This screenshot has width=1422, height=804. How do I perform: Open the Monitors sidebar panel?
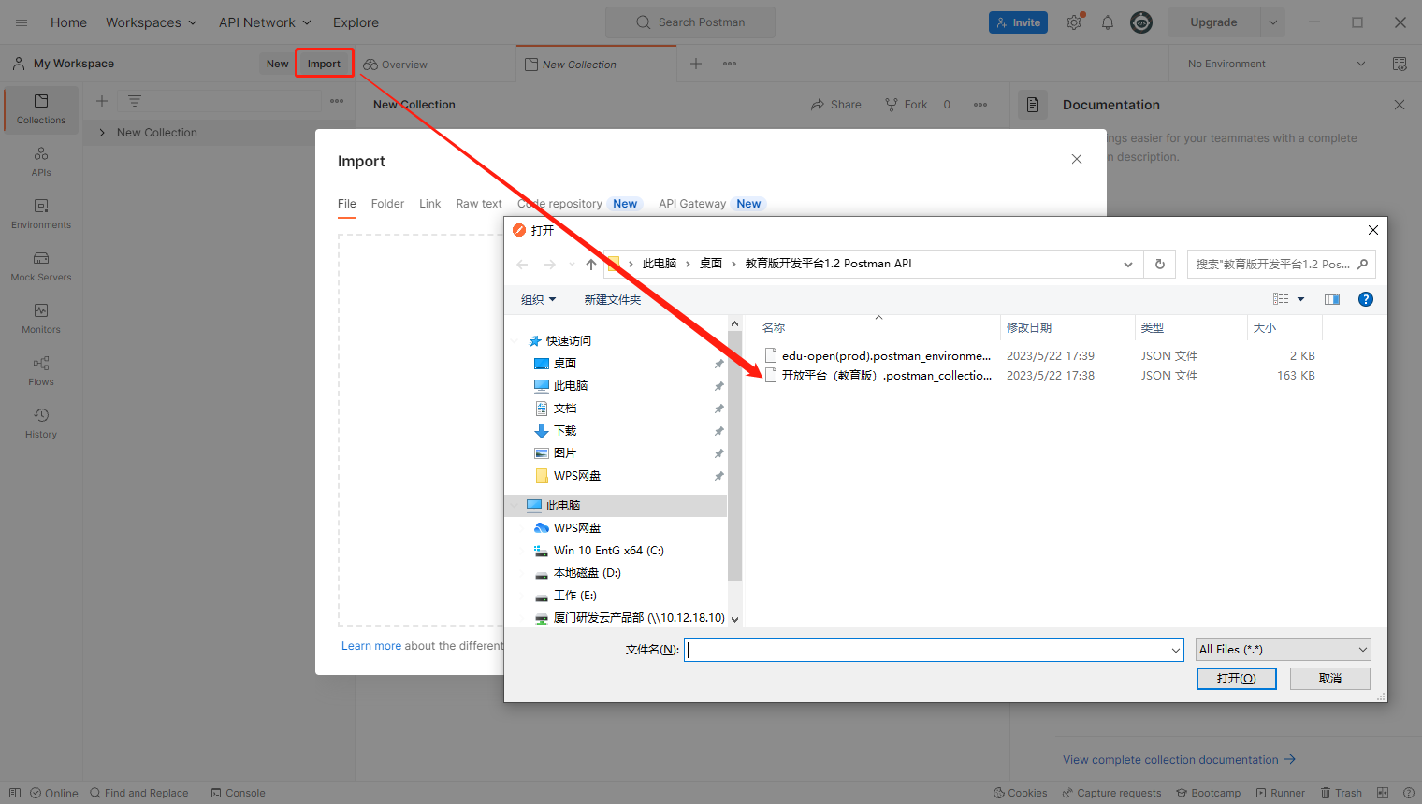pyautogui.click(x=41, y=318)
